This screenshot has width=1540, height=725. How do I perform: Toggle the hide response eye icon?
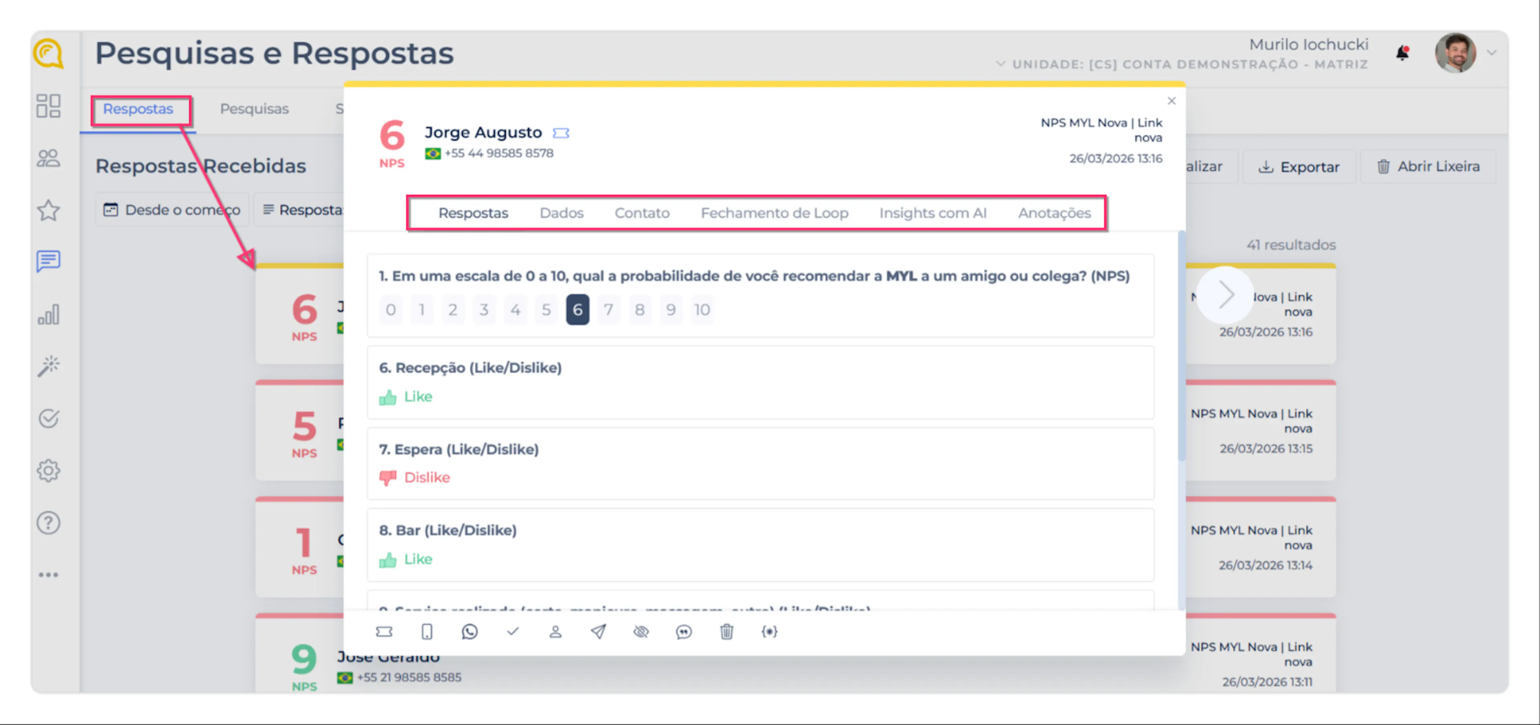click(641, 632)
